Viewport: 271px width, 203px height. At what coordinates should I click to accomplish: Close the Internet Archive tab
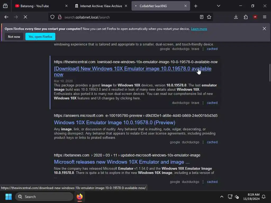pyautogui.click(x=126, y=6)
